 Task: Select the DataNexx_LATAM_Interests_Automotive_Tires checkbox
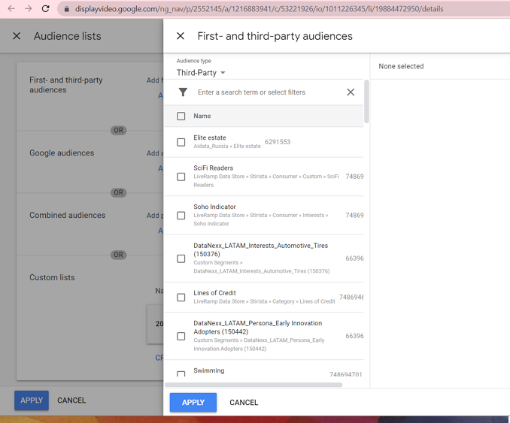[181, 258]
